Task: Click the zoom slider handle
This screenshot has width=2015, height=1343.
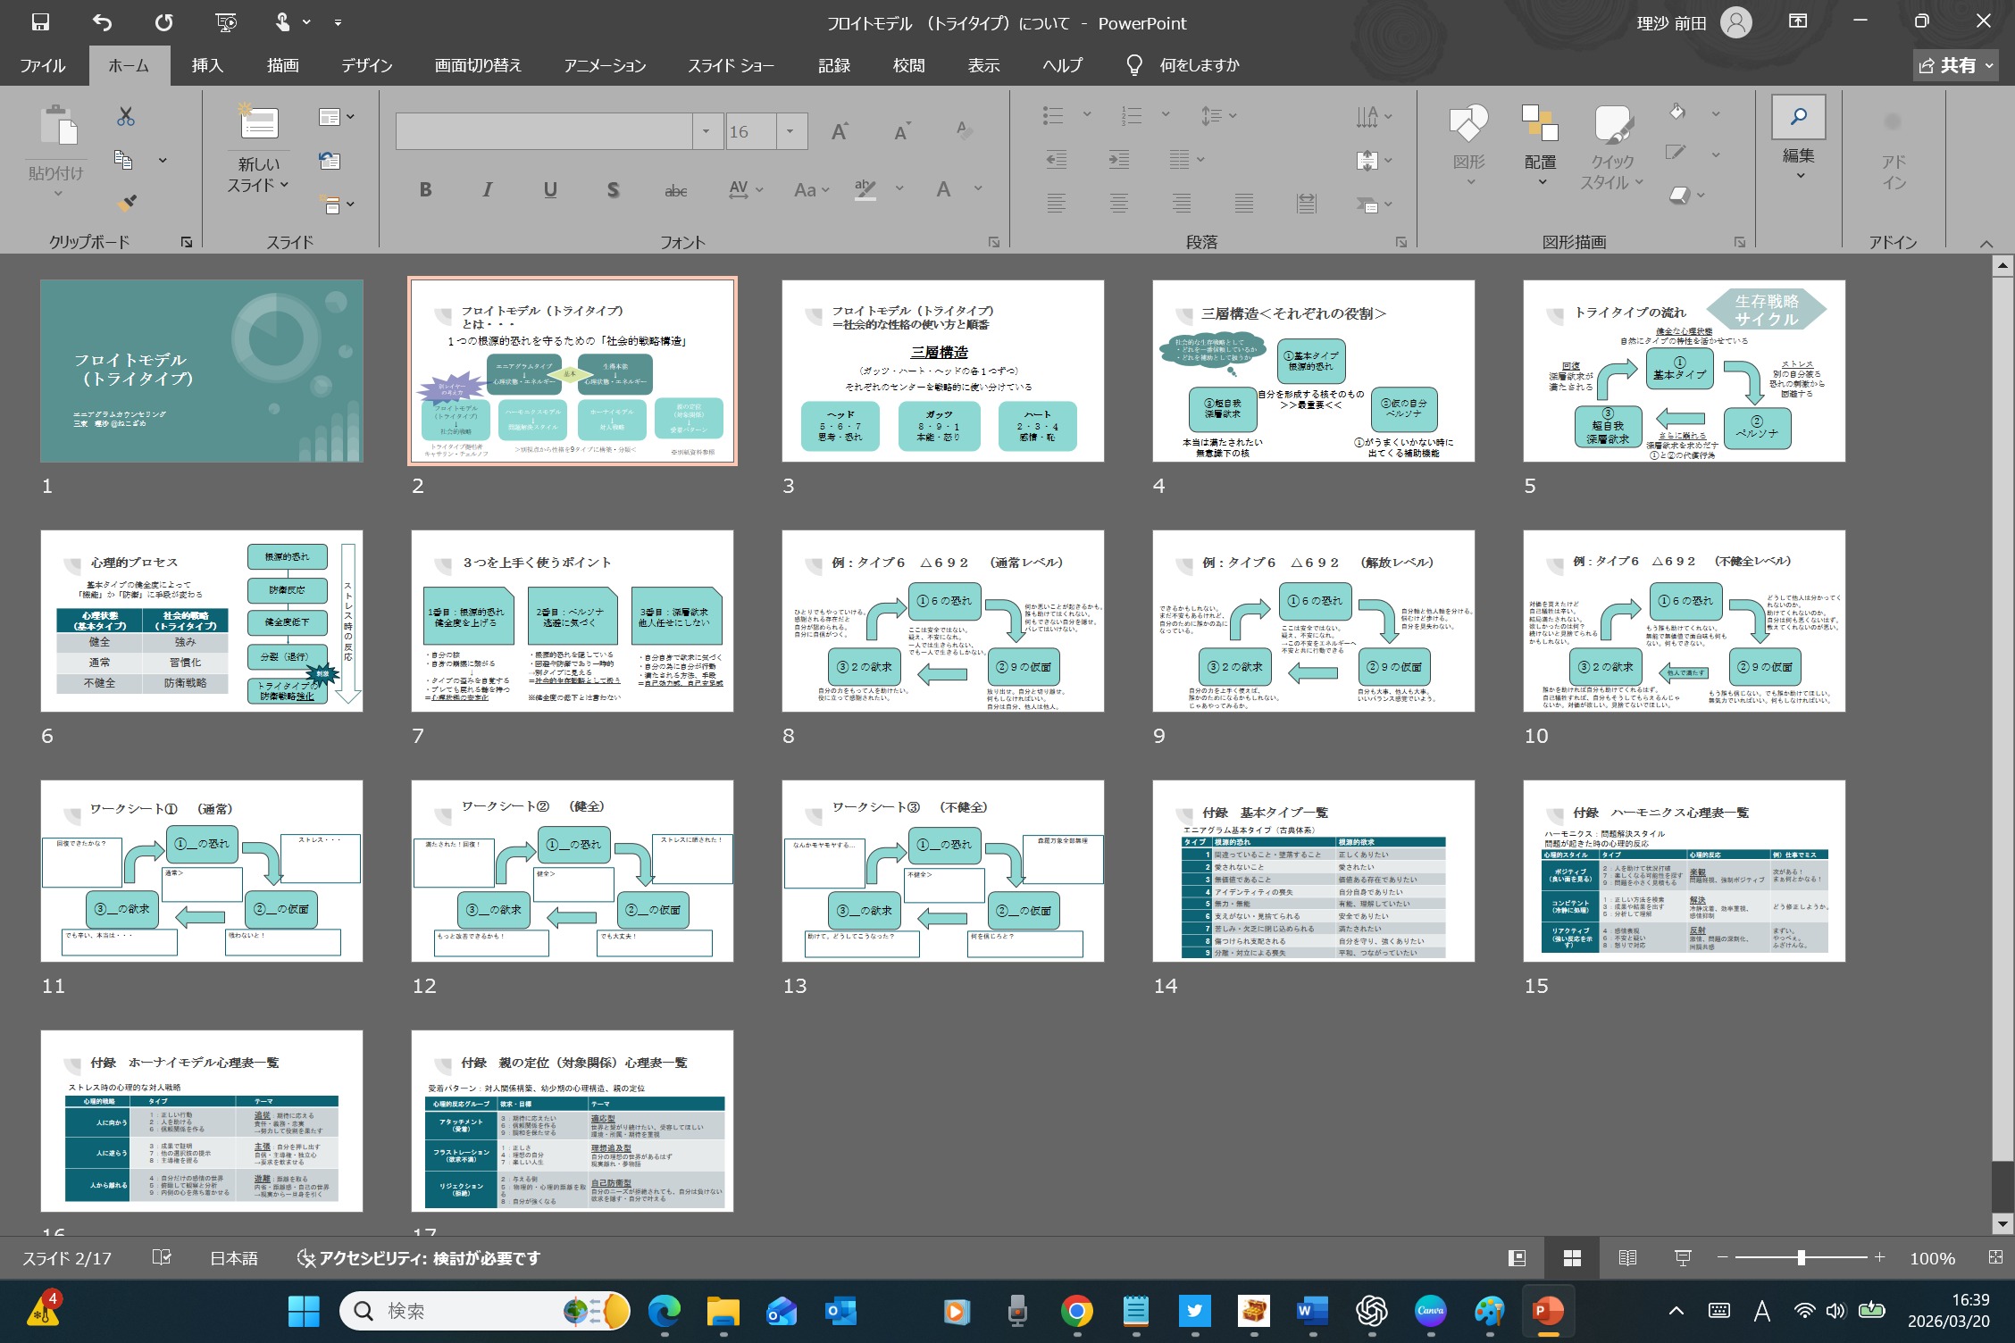Action: pyautogui.click(x=1801, y=1258)
